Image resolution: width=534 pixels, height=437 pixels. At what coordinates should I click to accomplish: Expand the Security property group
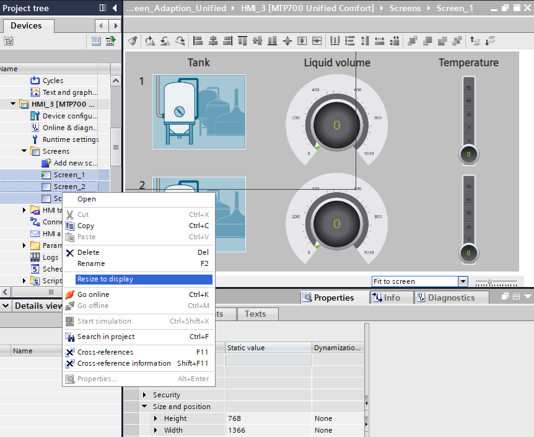click(x=145, y=395)
